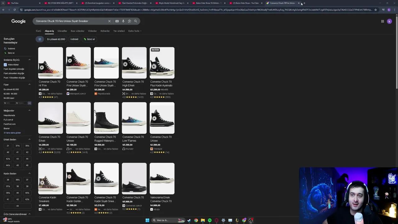Open Vakkorama Erkek Converse Chuck 70 image
398x224 pixels.
[162, 179]
